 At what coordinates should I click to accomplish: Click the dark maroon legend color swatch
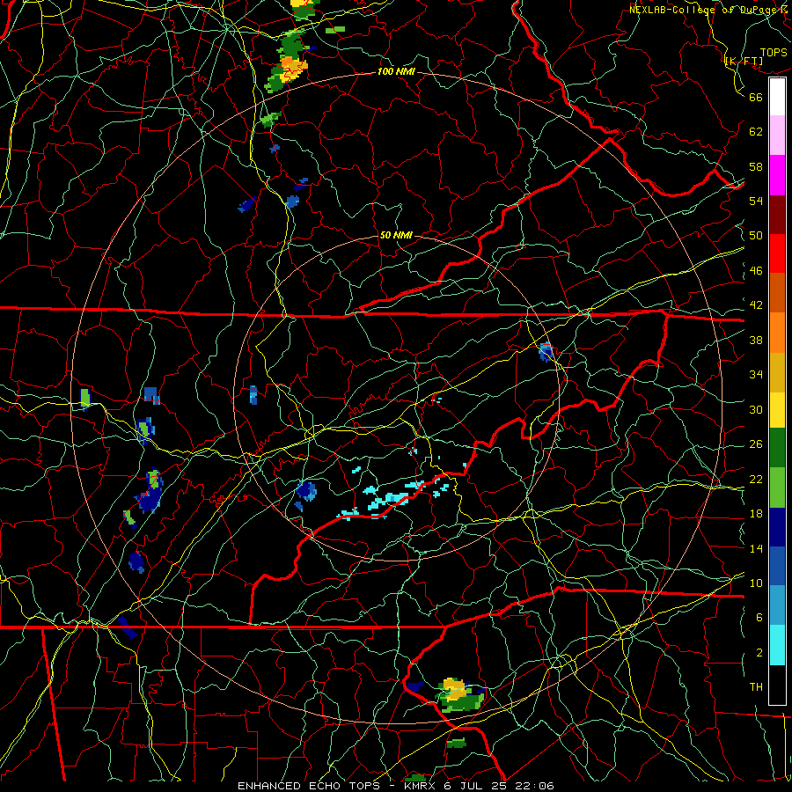(x=777, y=215)
